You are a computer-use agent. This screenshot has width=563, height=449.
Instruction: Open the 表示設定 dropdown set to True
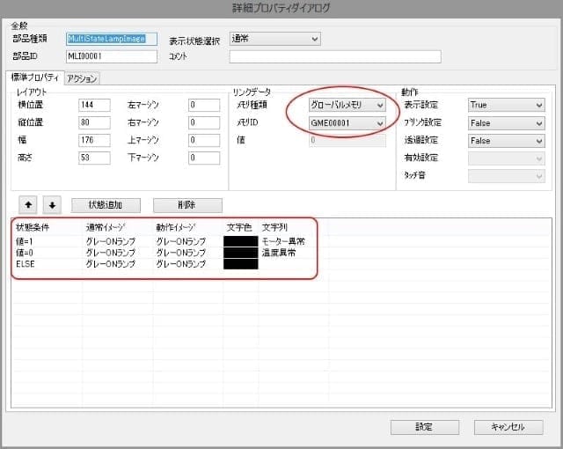click(506, 105)
